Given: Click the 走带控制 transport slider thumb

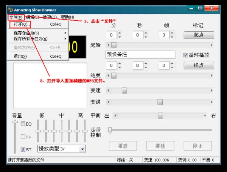Looking at the screenshot, I should (x=110, y=130).
